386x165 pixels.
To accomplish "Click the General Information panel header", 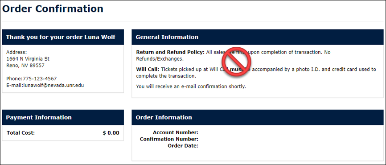I will click(x=258, y=37).
